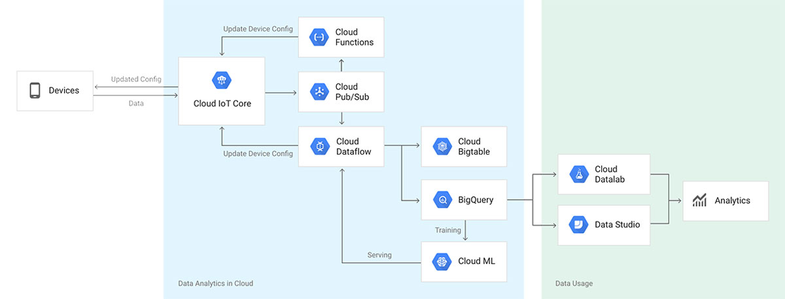Select the Cloud Datalab label
This screenshot has width=785, height=299.
610,174
